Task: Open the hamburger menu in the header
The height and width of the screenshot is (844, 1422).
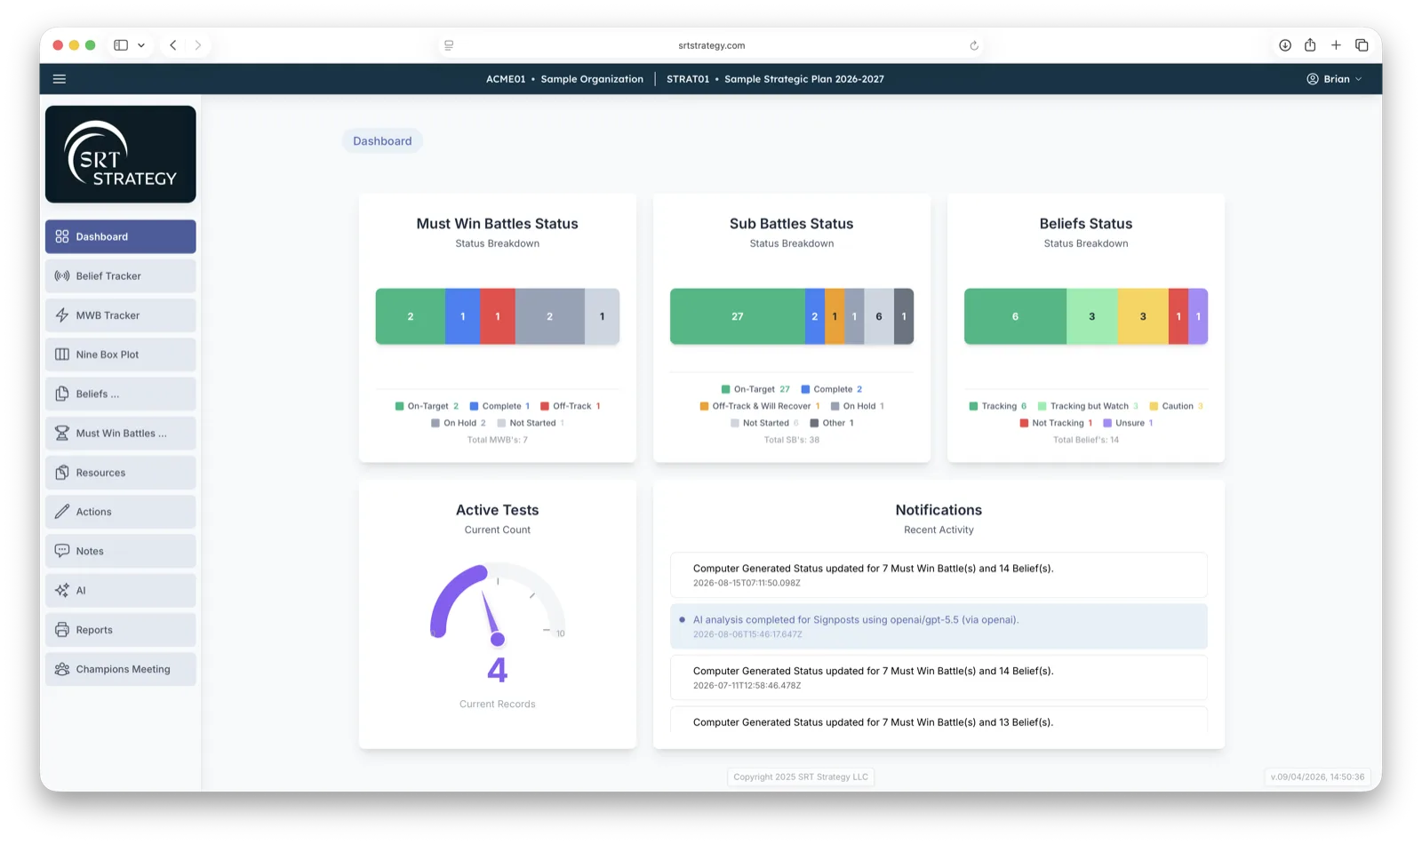Action: tap(60, 79)
